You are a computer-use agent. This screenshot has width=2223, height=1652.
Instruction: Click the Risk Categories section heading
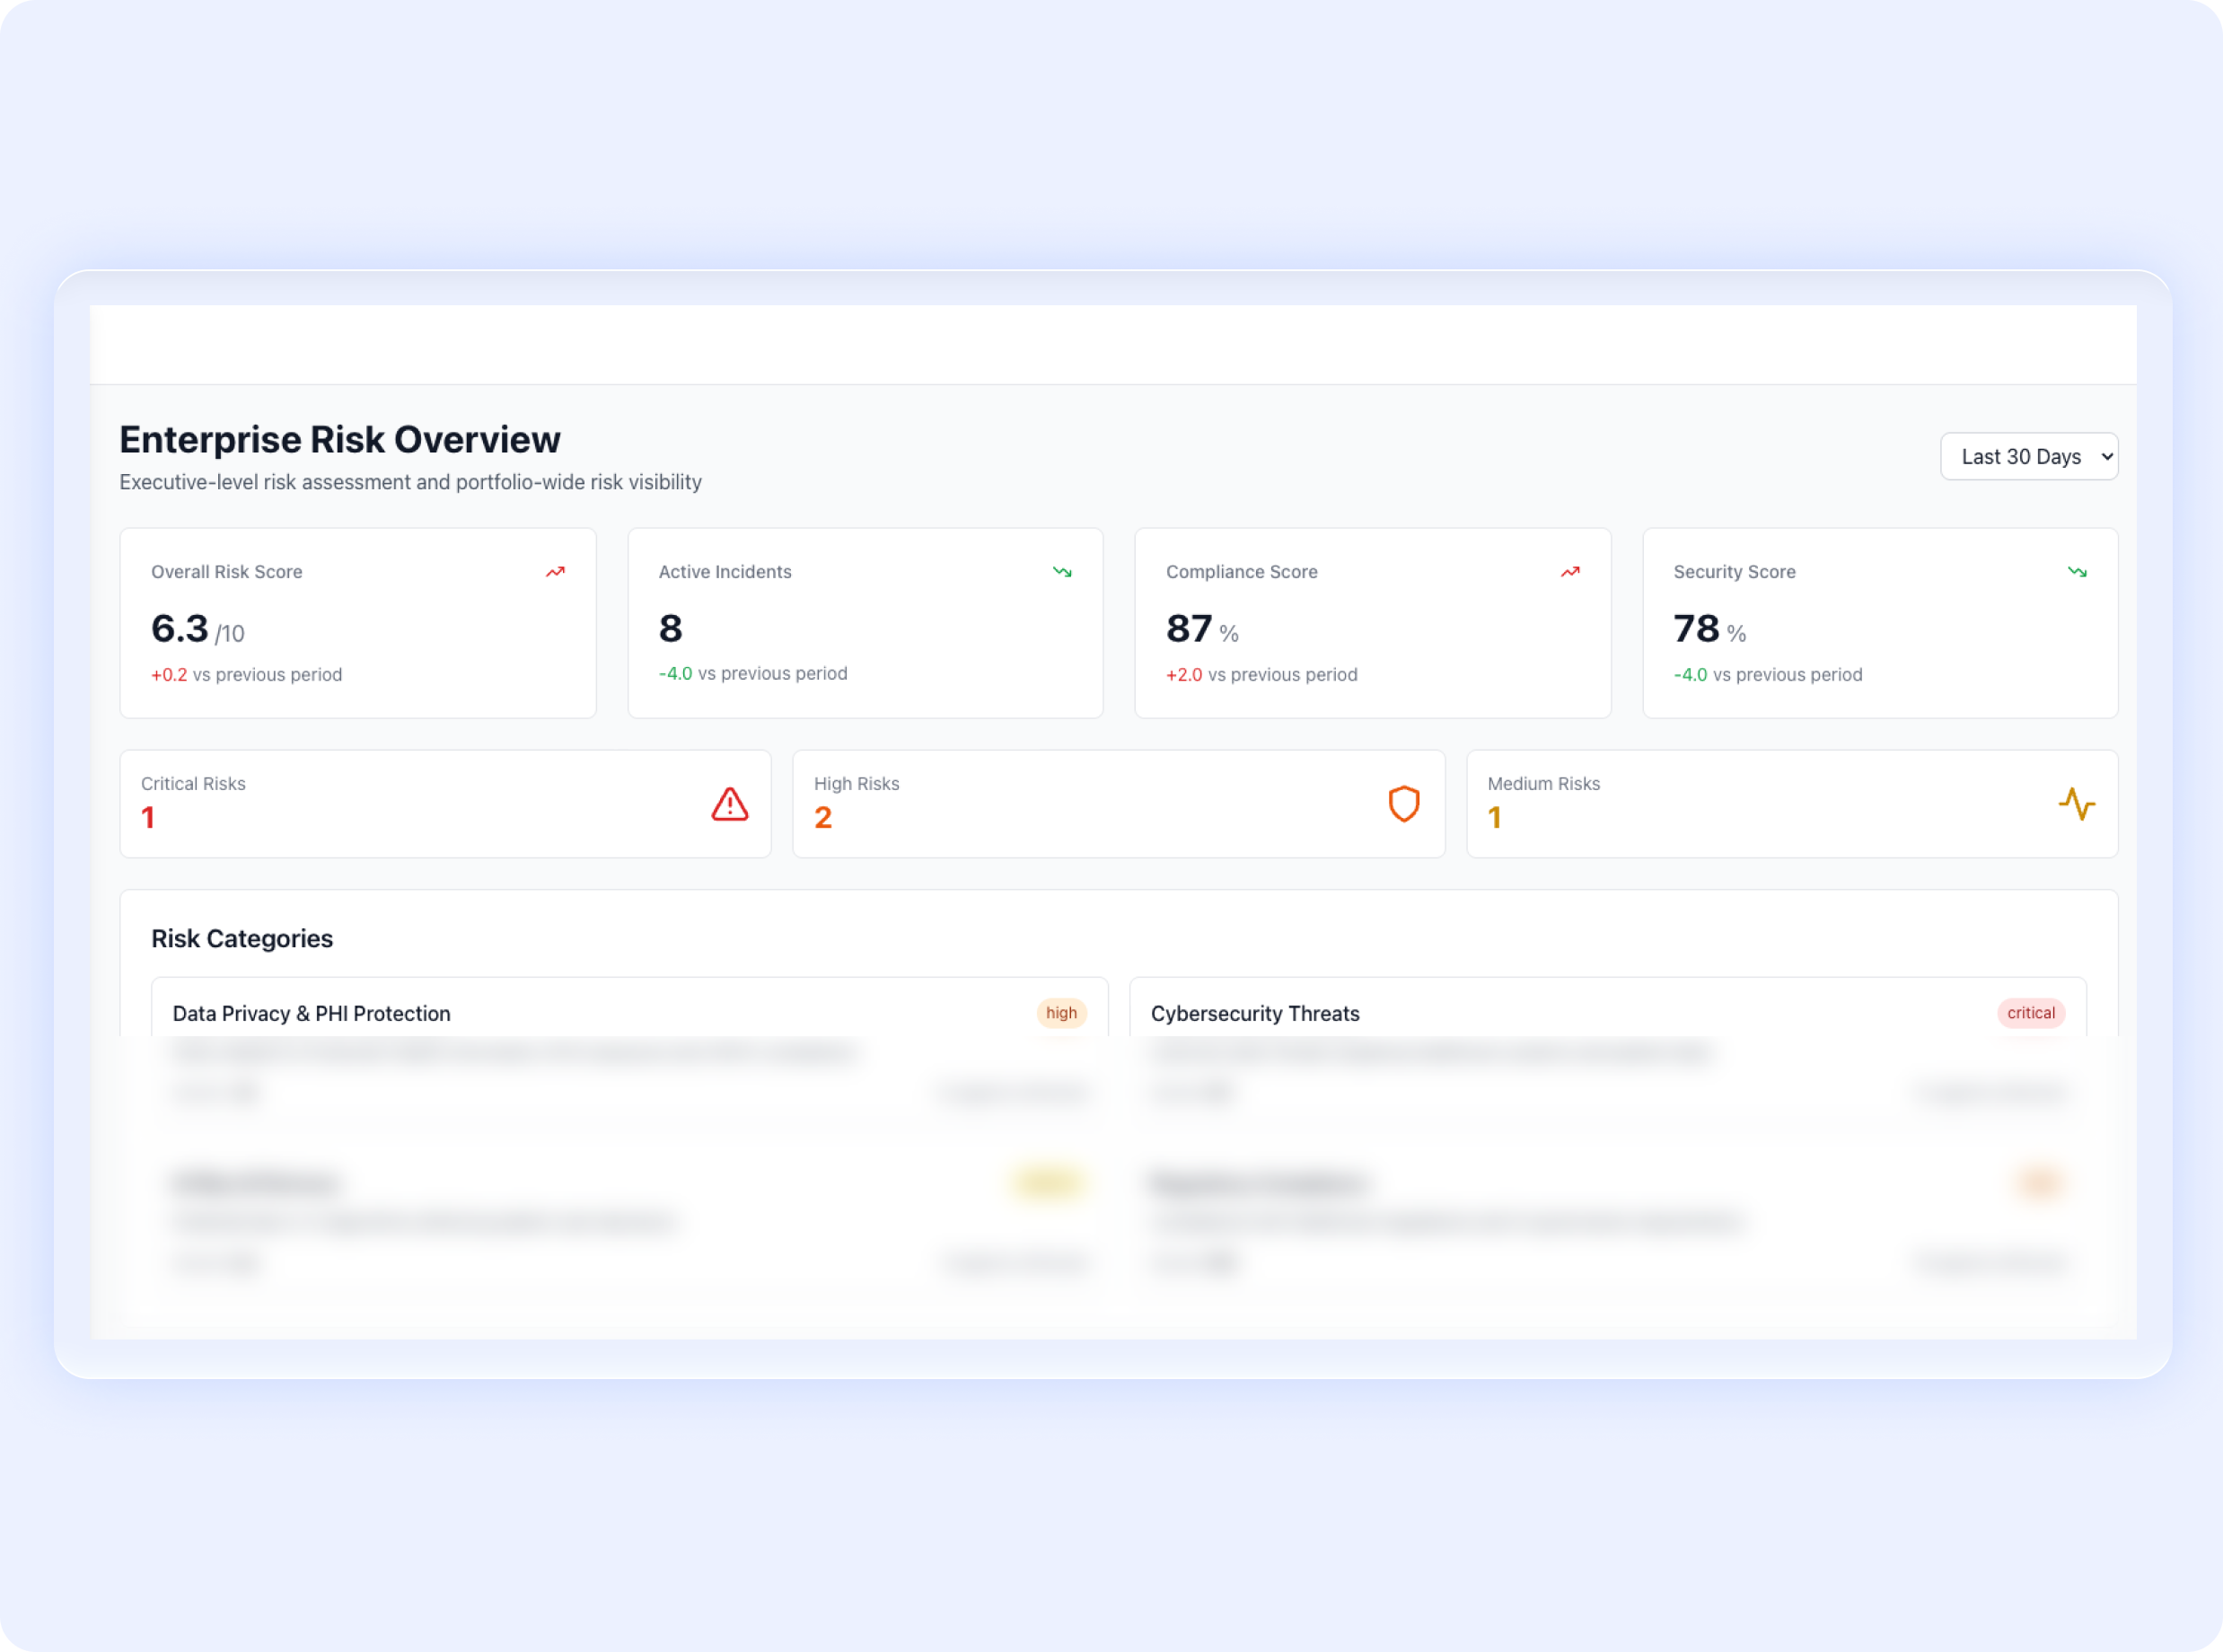242,939
